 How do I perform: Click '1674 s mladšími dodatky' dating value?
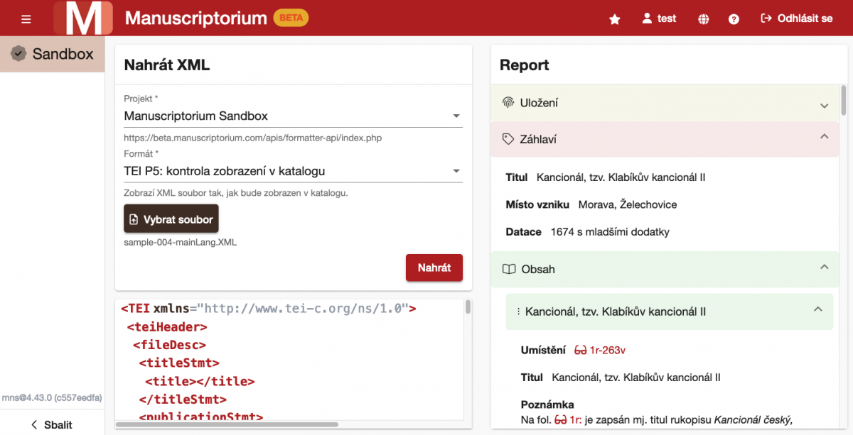click(610, 231)
